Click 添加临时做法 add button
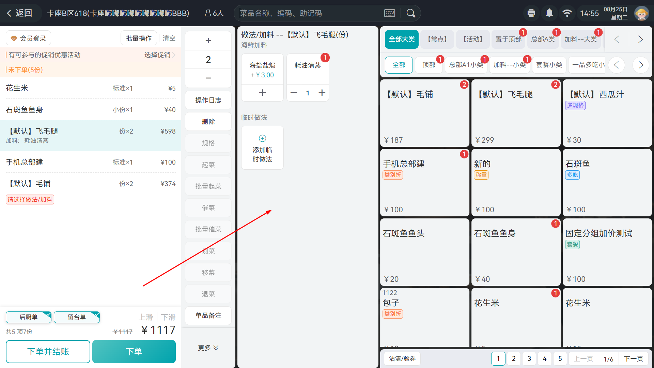The image size is (654, 368). click(262, 148)
